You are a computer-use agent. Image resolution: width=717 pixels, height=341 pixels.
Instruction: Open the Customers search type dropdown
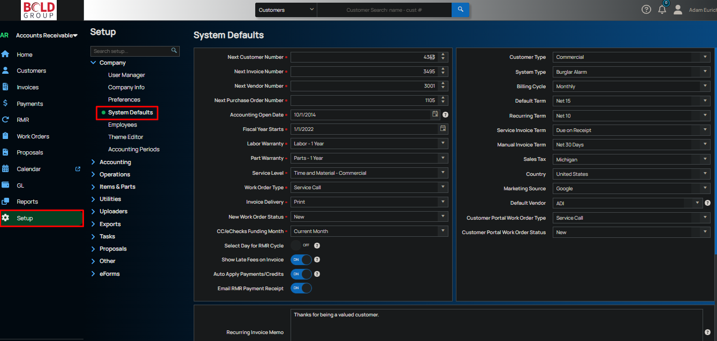(x=286, y=10)
